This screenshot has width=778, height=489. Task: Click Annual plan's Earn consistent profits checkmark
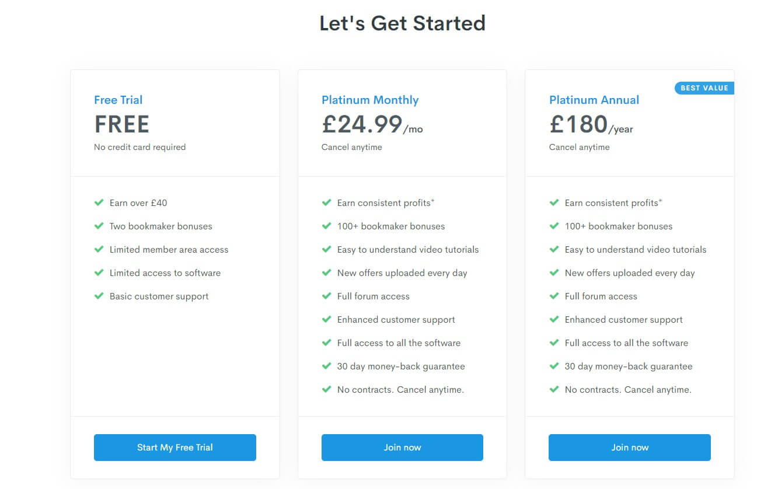click(x=554, y=202)
